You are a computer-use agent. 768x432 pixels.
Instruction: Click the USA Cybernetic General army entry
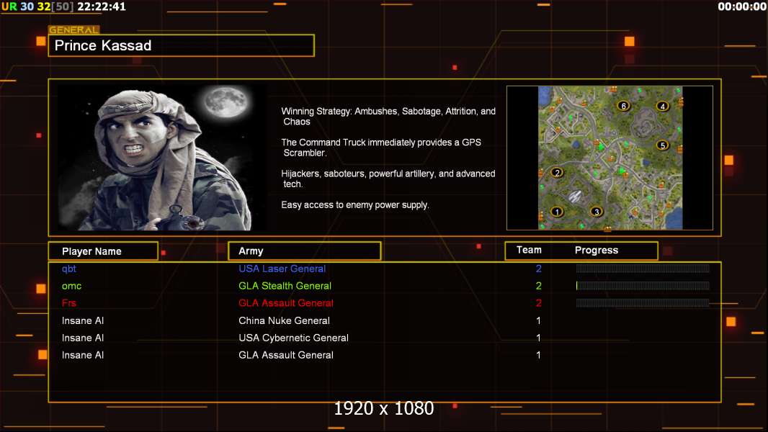(x=293, y=338)
